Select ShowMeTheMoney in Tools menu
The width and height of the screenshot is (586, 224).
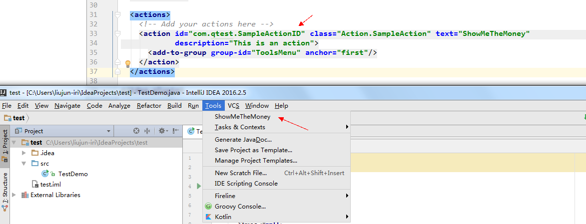(277, 116)
